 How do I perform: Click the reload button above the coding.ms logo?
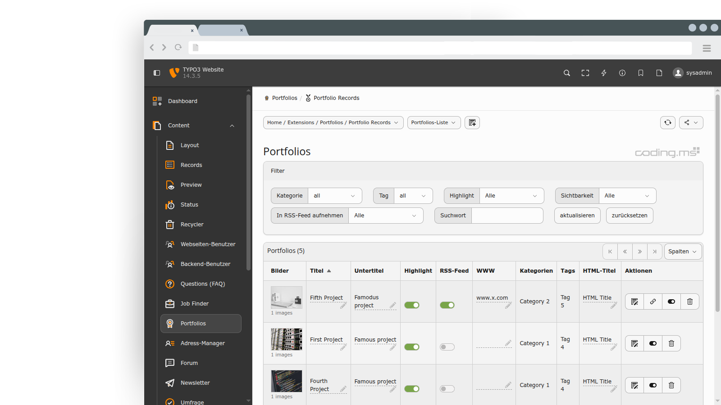[668, 122]
